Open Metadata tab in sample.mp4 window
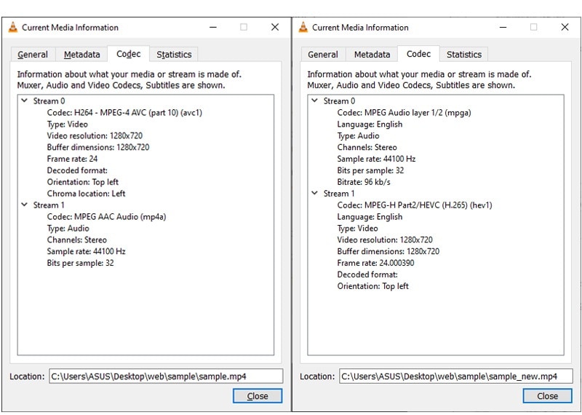This screenshot has height=415, width=582. pyautogui.click(x=81, y=55)
